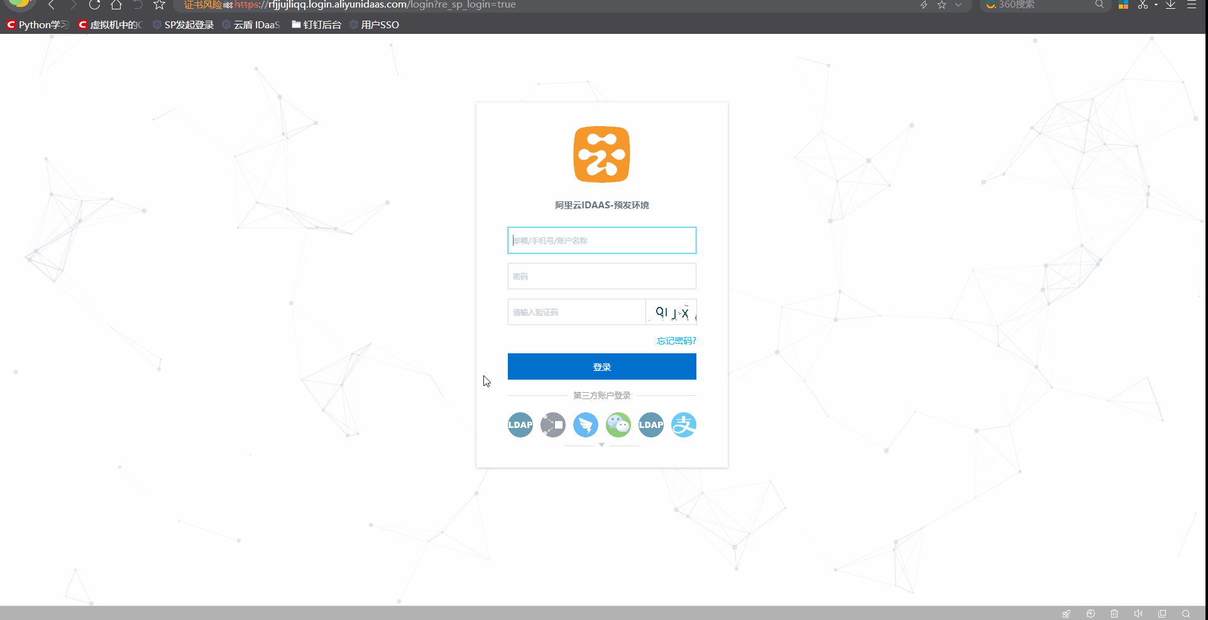
Task: Click the circular plus icon in status bar
Action: coord(1090,614)
